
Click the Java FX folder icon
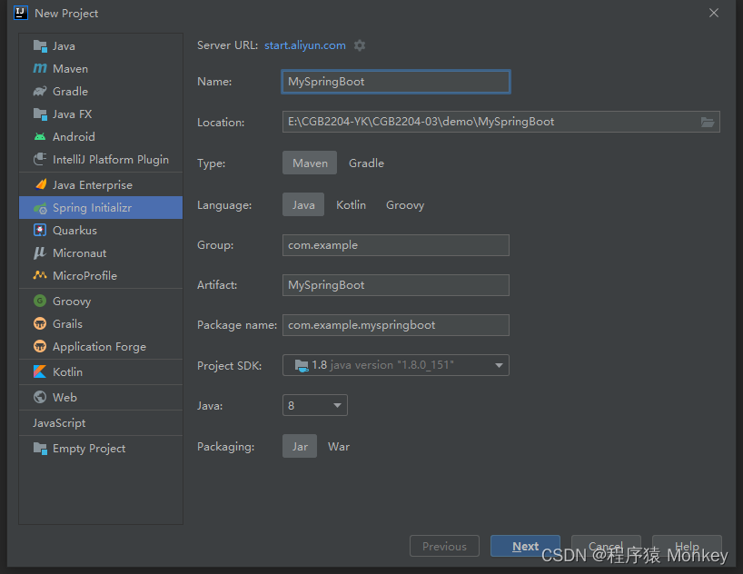coord(40,114)
